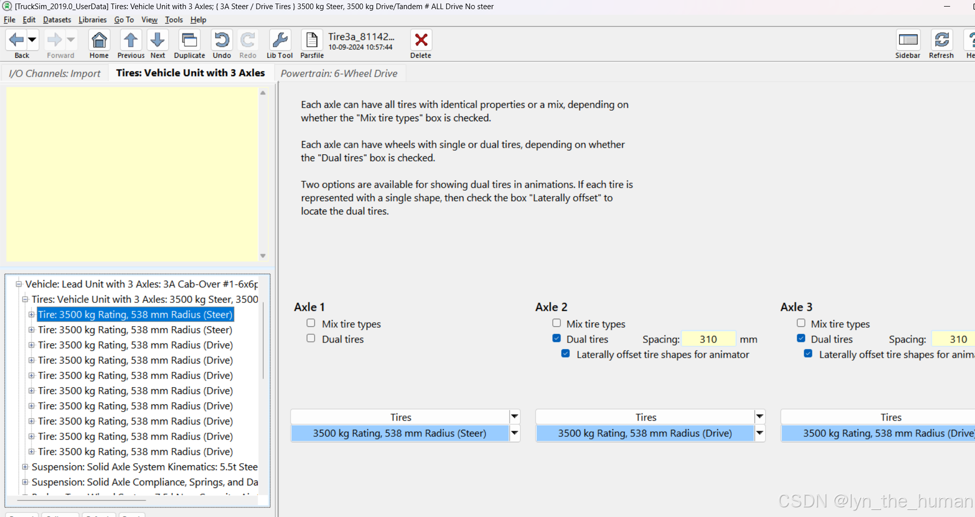This screenshot has height=517, width=975.
Task: Select Tires: Vehicle Unit with 3 Axles tab
Action: tap(191, 73)
